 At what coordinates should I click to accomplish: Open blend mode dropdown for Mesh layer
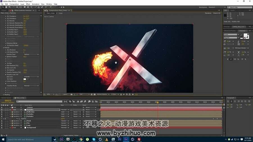coord(65,121)
